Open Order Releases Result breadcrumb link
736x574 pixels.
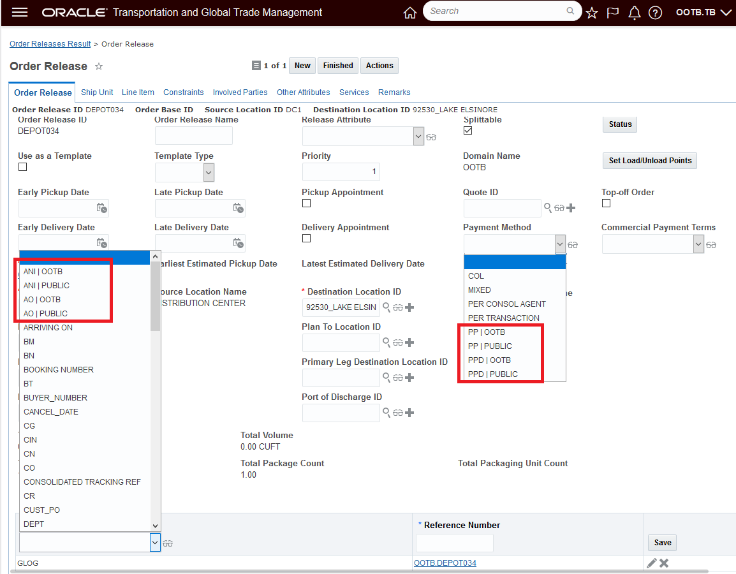click(50, 43)
